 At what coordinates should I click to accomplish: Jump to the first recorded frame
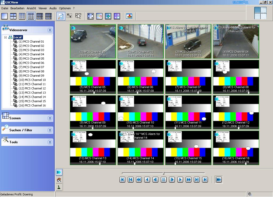[122, 180]
